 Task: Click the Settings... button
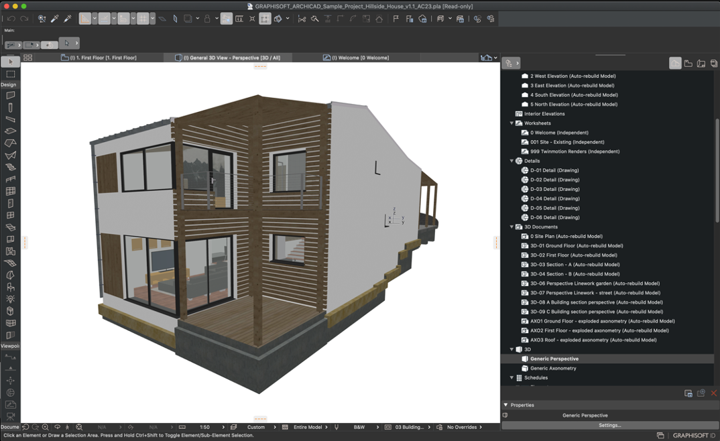tap(609, 425)
